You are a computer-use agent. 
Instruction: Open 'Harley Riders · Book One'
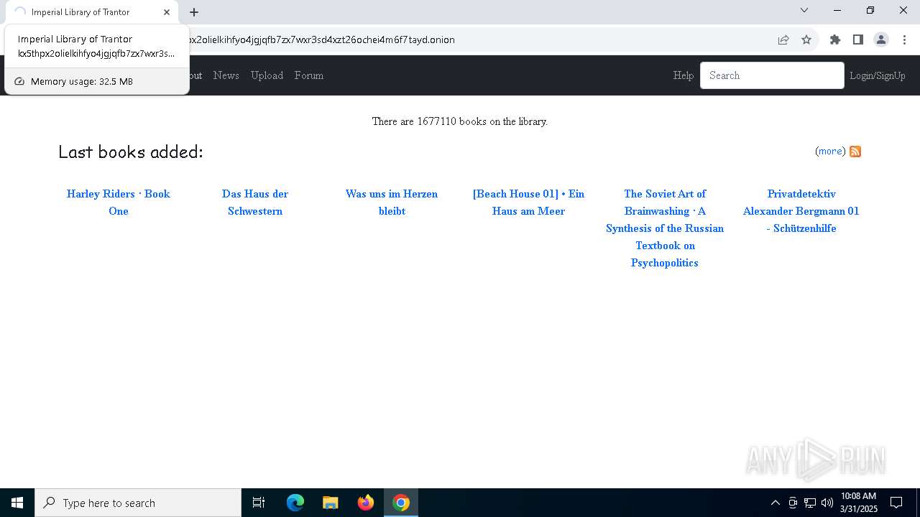pos(119,202)
